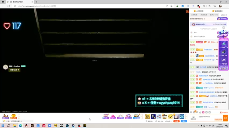Viewport: 229px width, 128px height.
Task: Expand the left activity icons arrow
Action: [x=19, y=116]
